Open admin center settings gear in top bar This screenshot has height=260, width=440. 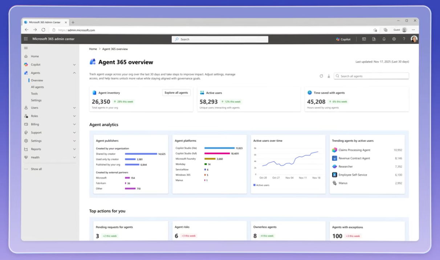pos(394,39)
